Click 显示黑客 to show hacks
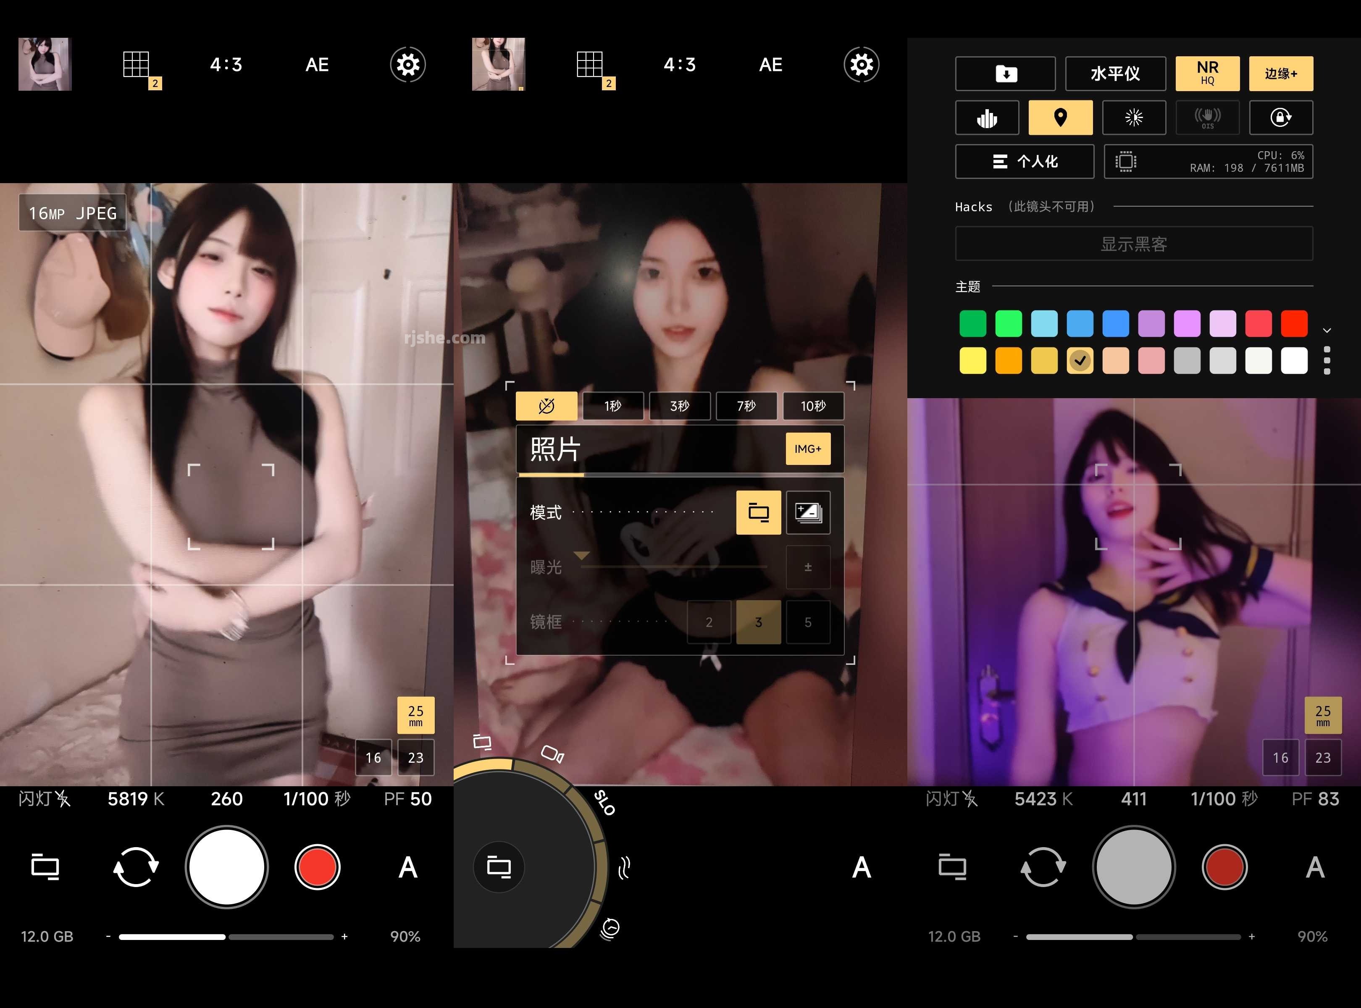Screen dimensions: 1361x1008 tap(1134, 244)
